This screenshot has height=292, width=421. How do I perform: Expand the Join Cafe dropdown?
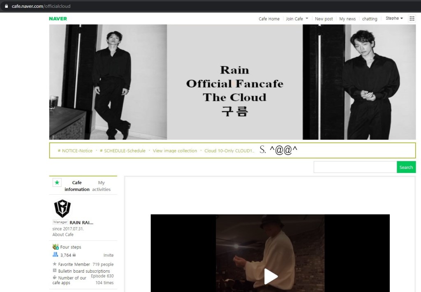[297, 19]
